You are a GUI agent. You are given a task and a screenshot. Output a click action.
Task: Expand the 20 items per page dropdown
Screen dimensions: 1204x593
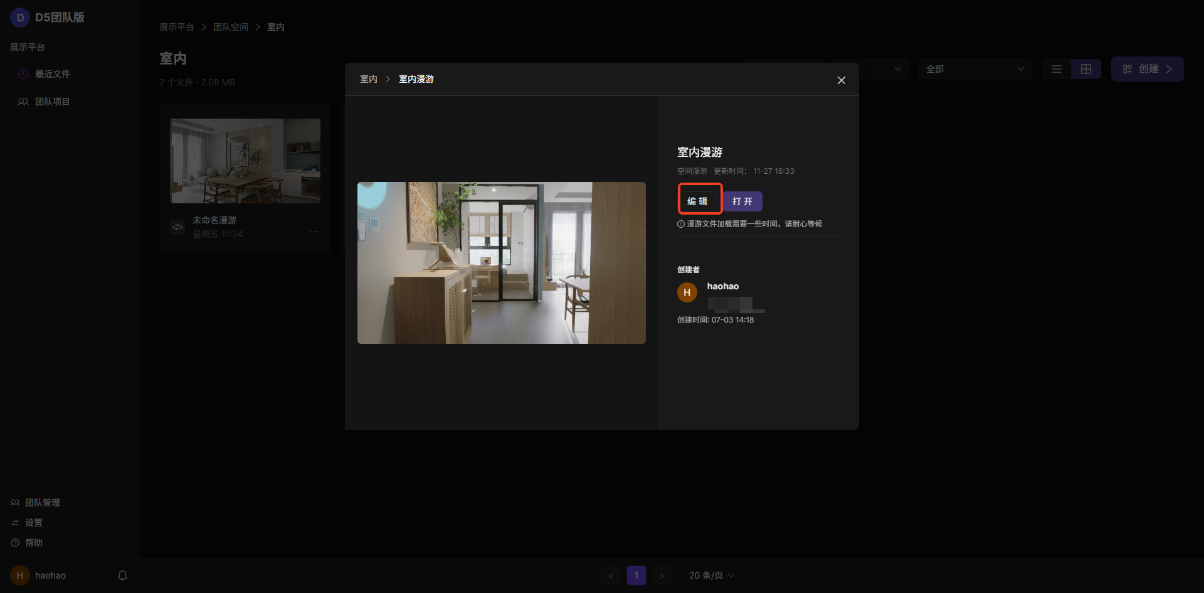pos(712,575)
